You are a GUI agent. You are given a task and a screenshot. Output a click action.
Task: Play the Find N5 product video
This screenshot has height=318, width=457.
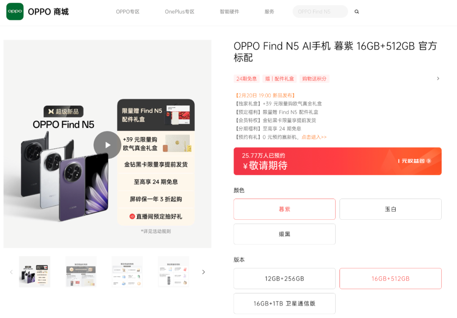(107, 145)
